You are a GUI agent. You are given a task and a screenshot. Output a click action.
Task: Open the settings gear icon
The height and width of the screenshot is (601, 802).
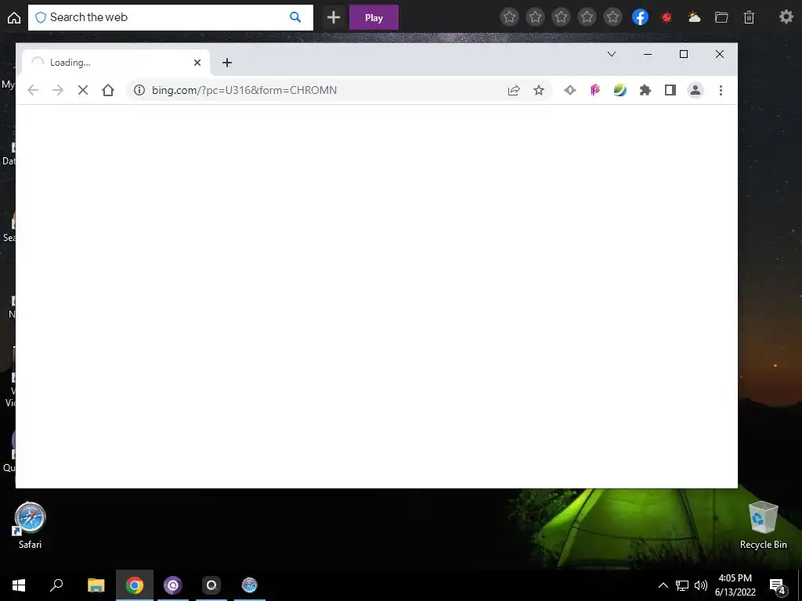tap(786, 17)
